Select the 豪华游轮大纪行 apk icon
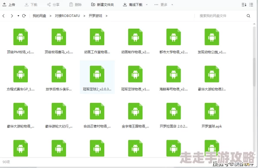The image size is (258, 168). pyautogui.click(x=59, y=111)
